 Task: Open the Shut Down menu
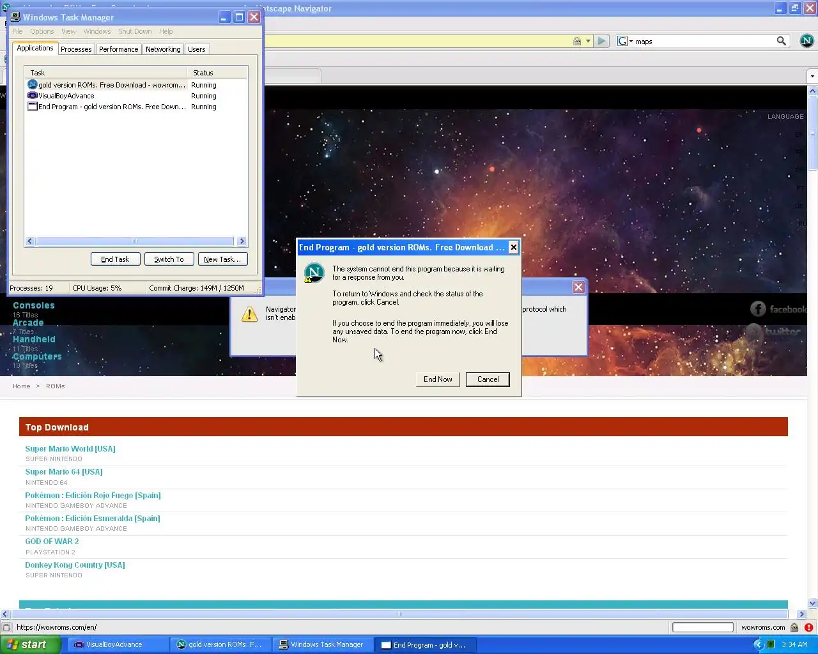pos(135,31)
